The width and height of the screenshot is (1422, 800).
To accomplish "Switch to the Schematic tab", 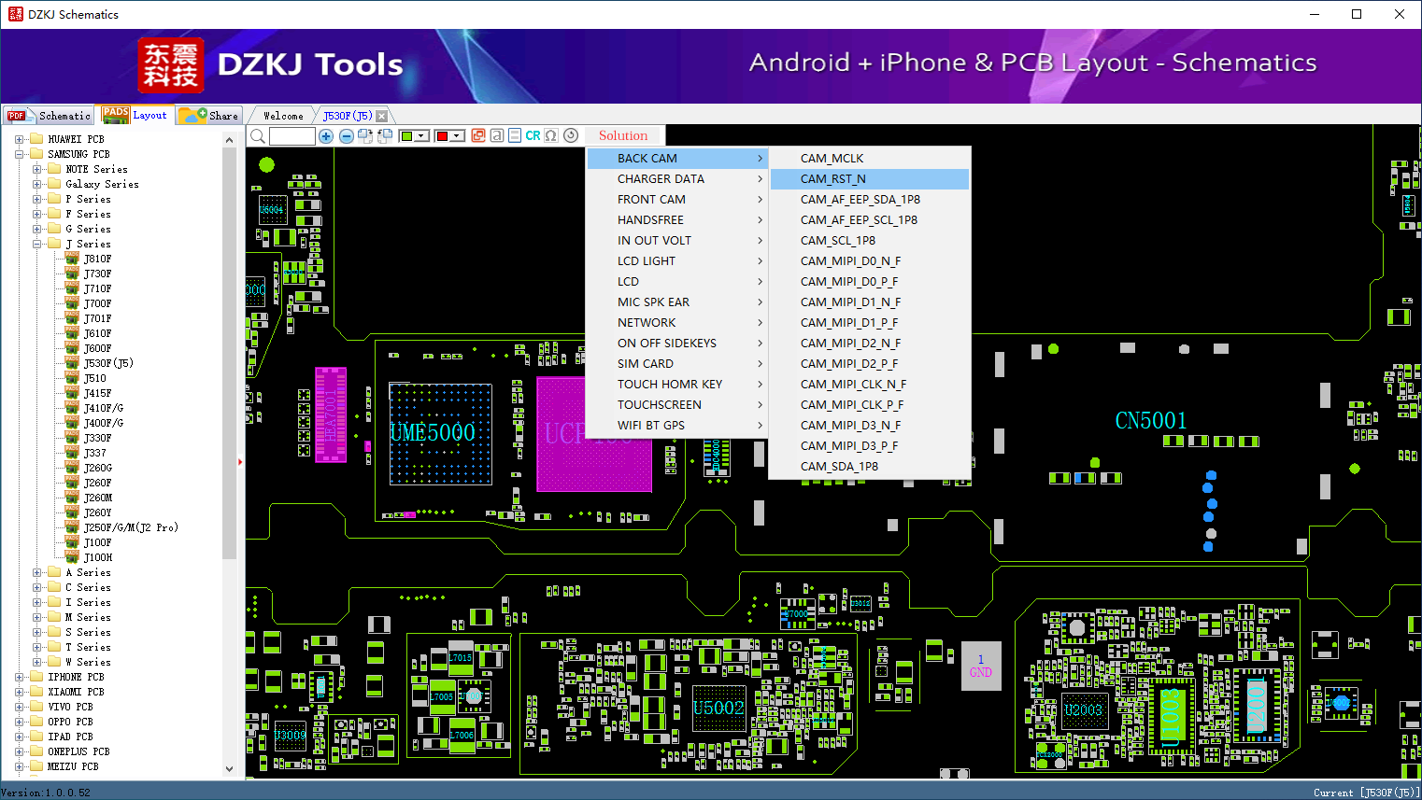I will click(50, 116).
